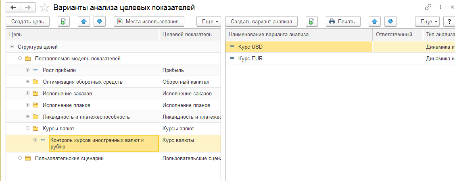Image resolution: width=455 pixels, height=181 pixels.
Task: Collapse the "Курсы валют" folder node
Action: click(x=28, y=128)
